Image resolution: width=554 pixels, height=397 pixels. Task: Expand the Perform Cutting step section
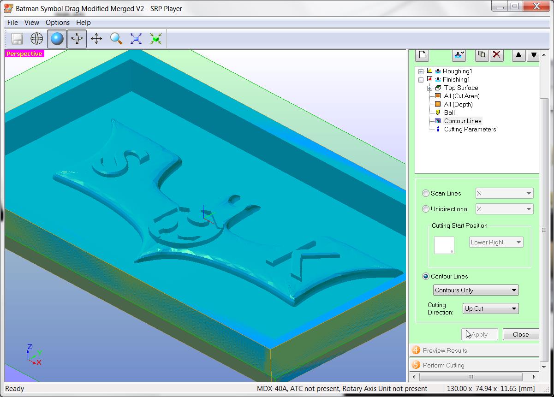(x=474, y=365)
